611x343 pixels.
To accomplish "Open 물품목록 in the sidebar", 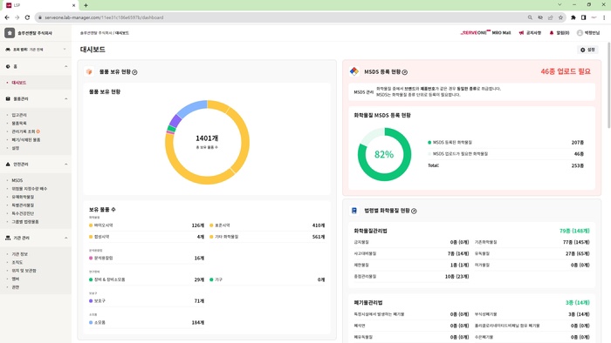I will click(x=19, y=123).
